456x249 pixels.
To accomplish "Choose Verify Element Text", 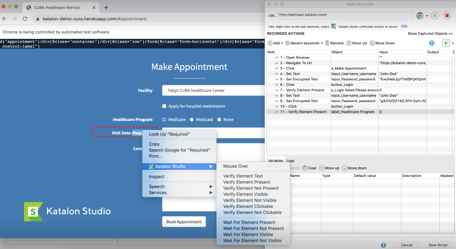I will tap(253, 176).
